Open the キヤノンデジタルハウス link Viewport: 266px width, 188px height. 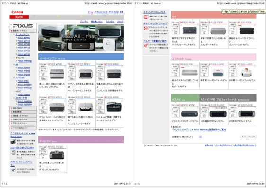click(x=154, y=12)
